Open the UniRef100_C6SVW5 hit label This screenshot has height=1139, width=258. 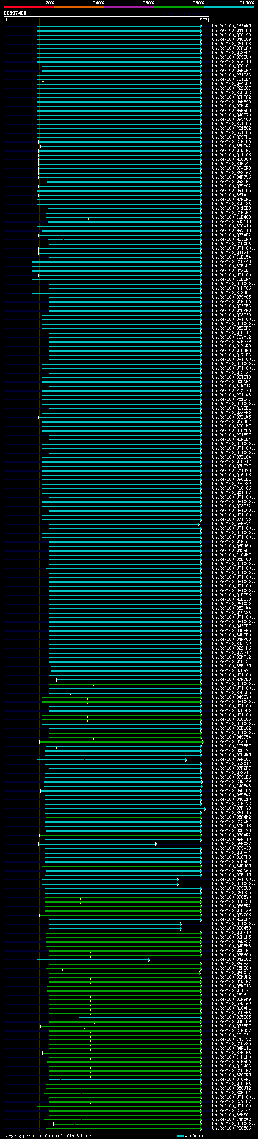click(x=231, y=26)
